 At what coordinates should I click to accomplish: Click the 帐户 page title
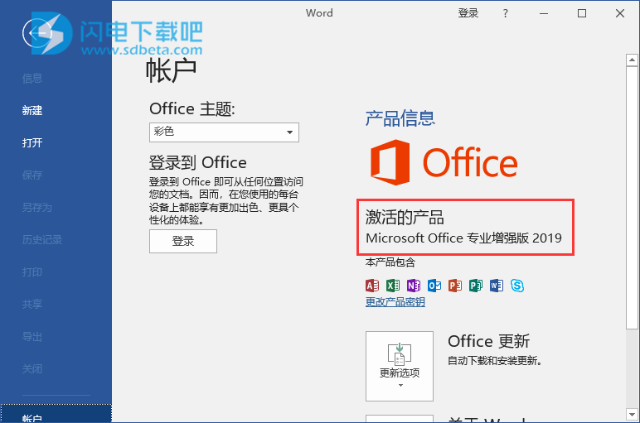(171, 70)
